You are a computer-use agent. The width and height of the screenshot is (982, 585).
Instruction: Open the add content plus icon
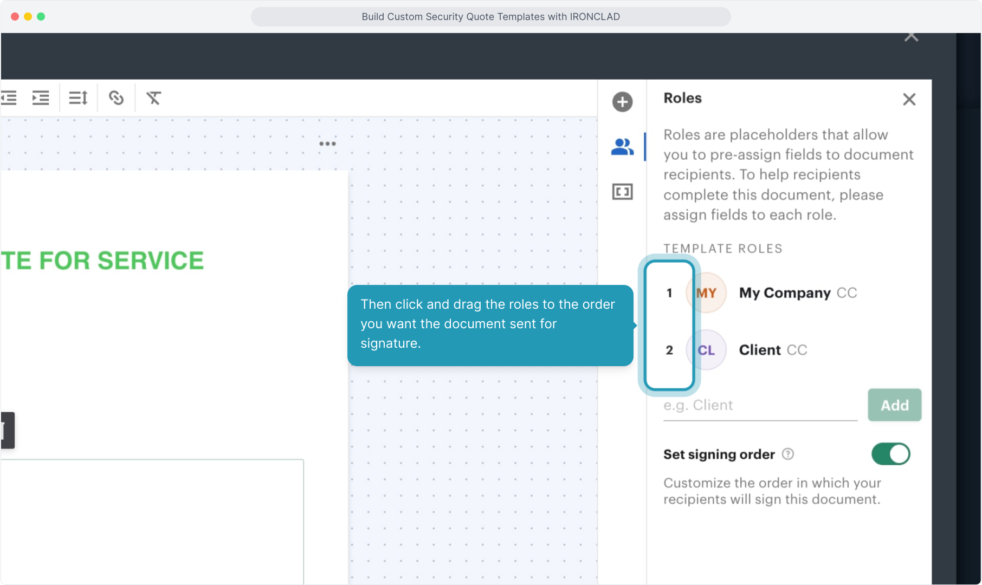622,102
